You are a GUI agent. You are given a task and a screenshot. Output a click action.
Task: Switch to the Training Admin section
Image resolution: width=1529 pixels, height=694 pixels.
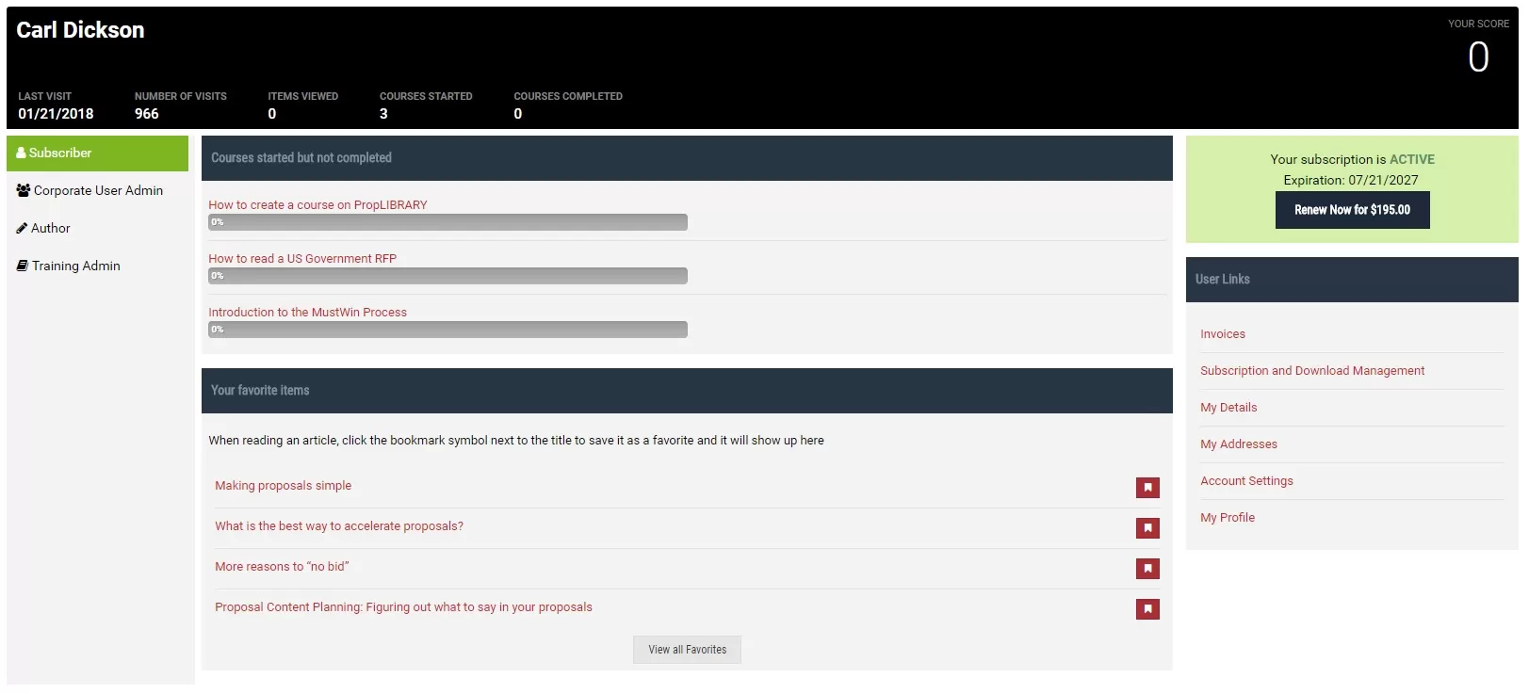[x=75, y=266]
